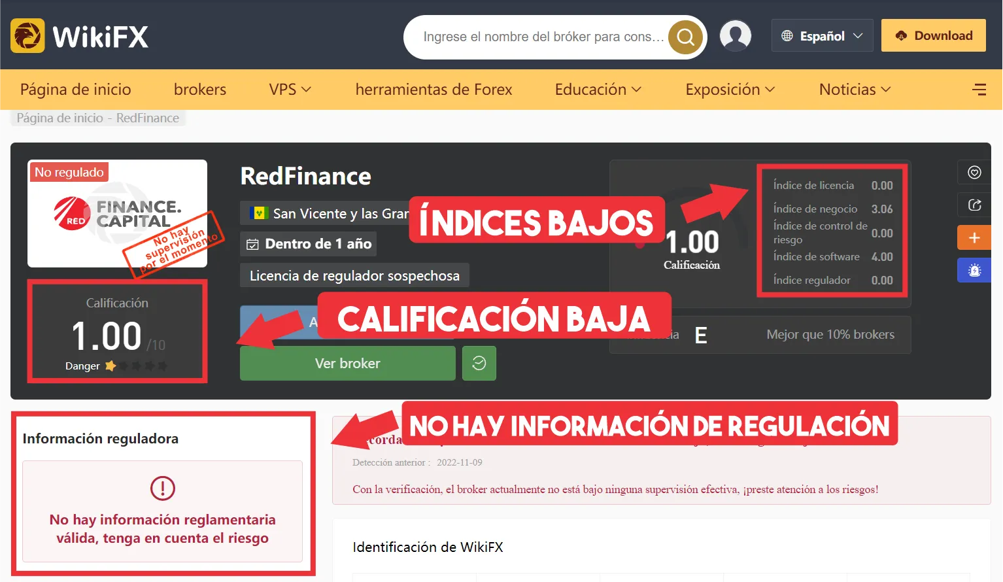Viewport: 1003px width, 582px height.
Task: Click the RedFinance broker title
Action: (305, 176)
